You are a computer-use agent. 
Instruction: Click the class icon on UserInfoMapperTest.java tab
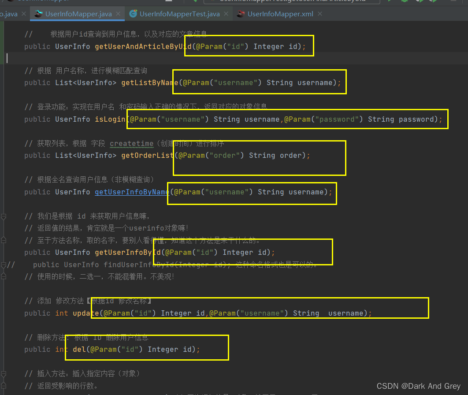pyautogui.click(x=133, y=14)
